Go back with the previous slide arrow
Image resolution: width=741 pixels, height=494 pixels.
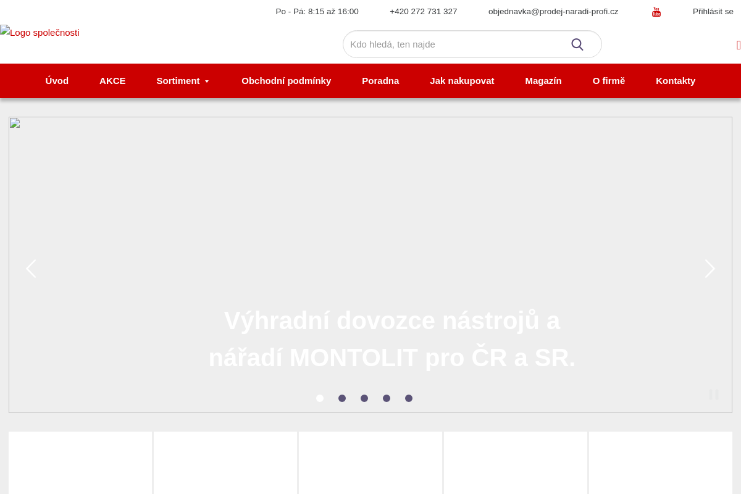point(31,269)
